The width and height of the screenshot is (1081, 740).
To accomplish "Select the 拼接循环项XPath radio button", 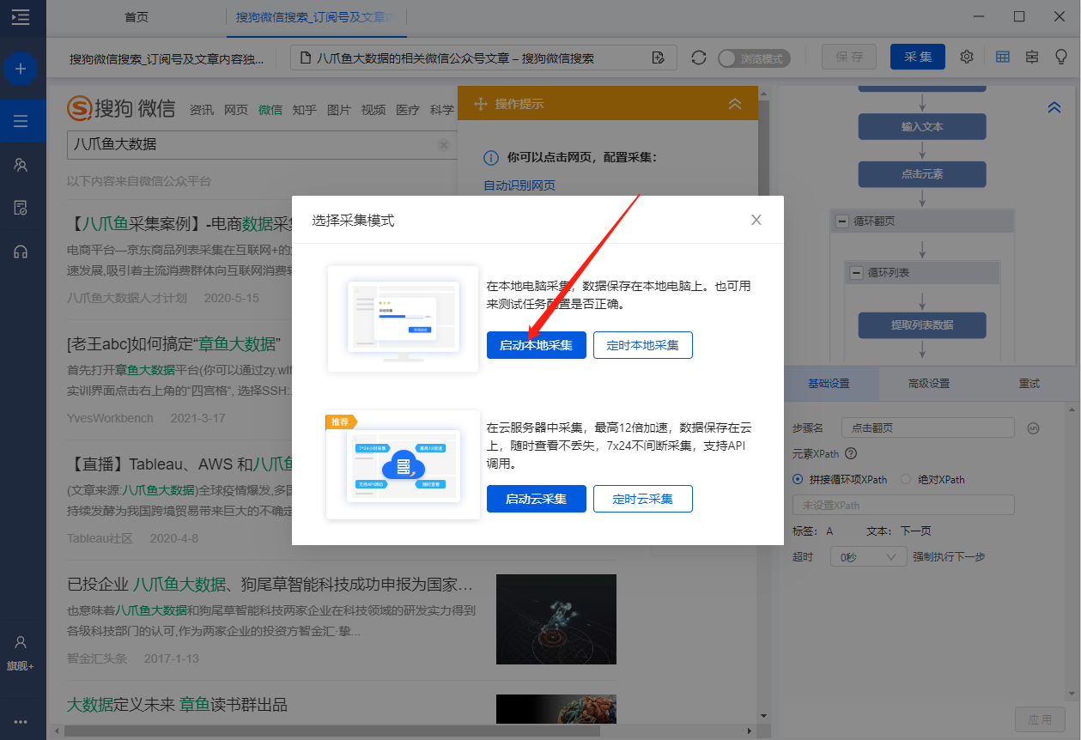I will tap(798, 480).
